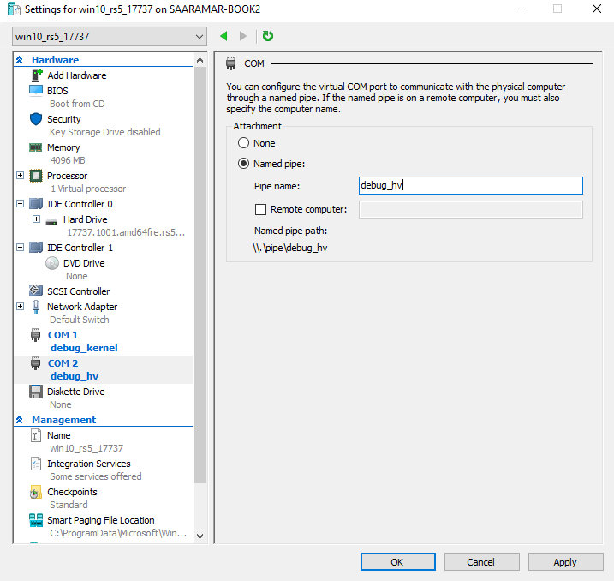Click the OK button
Screen dimensions: 614x581
[x=398, y=562]
